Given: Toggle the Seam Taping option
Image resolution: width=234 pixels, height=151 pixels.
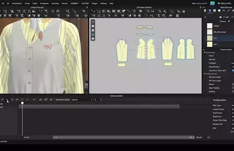Looking at the screenshot, I should pyautogui.click(x=233, y=88).
